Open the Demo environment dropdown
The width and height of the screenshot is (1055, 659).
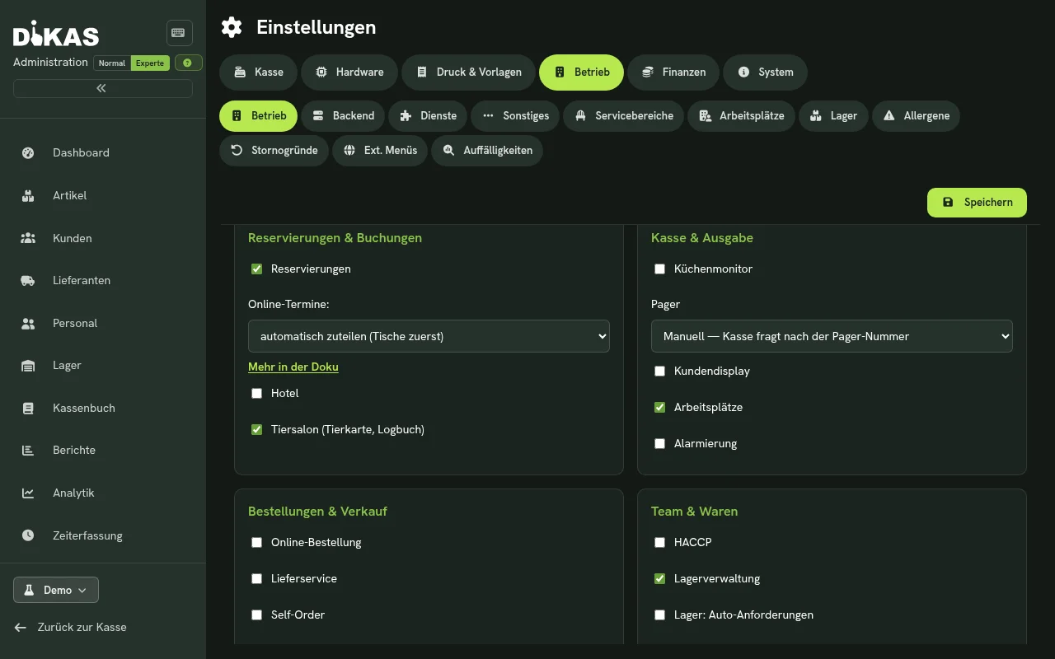[56, 590]
